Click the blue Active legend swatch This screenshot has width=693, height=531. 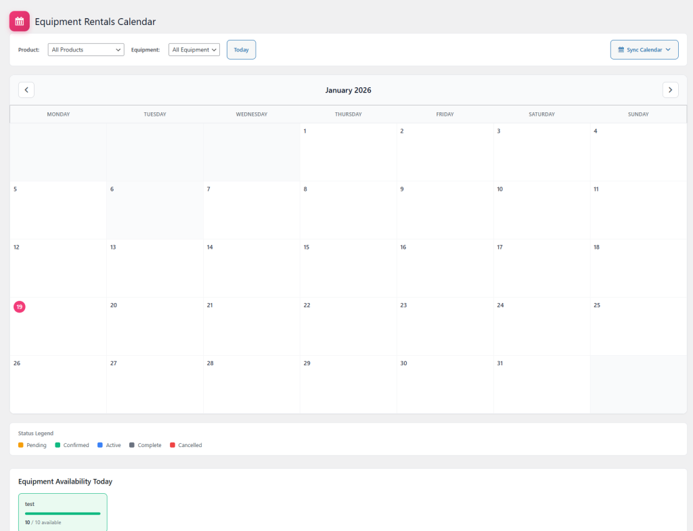click(100, 445)
